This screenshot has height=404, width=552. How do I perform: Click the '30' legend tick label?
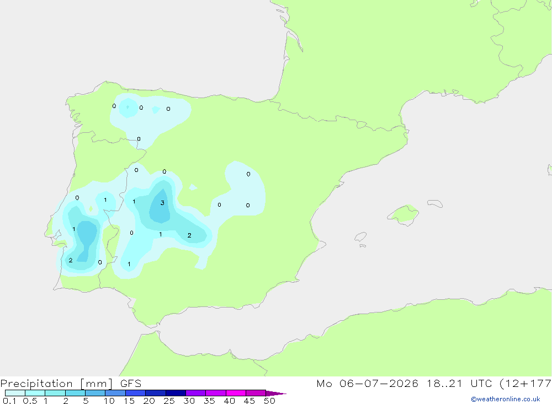click(189, 401)
